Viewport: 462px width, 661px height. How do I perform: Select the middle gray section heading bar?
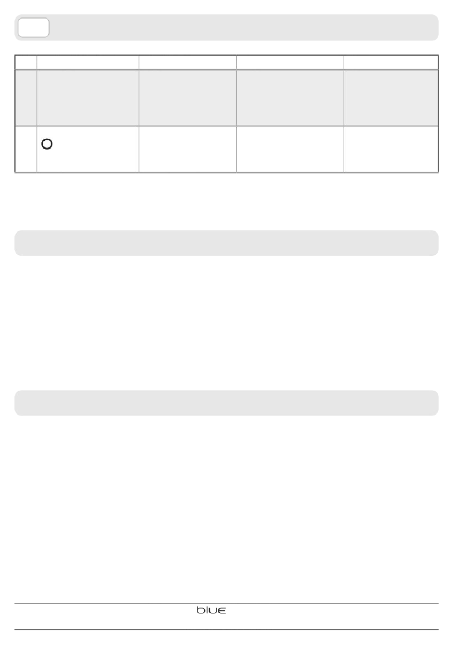pyautogui.click(x=227, y=243)
